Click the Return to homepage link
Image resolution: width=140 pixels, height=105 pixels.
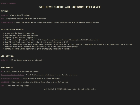(x=8, y=3)
